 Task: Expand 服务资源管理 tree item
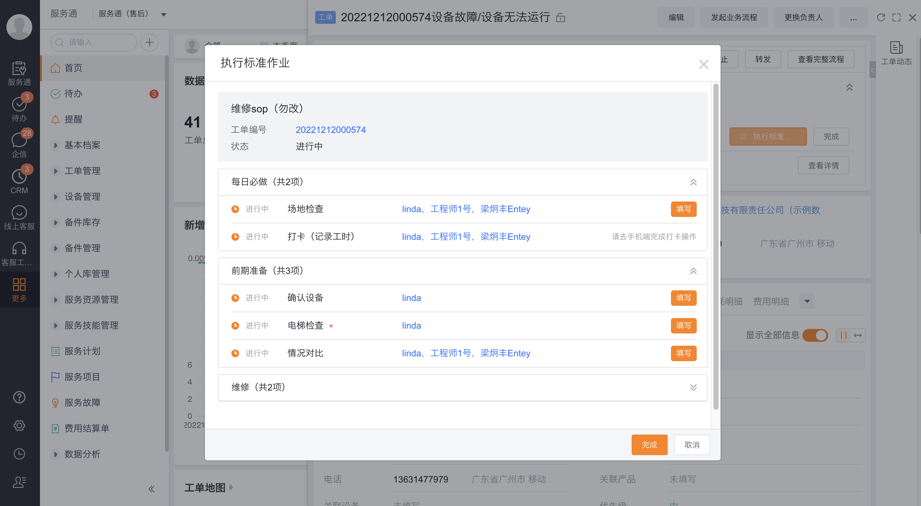click(55, 300)
